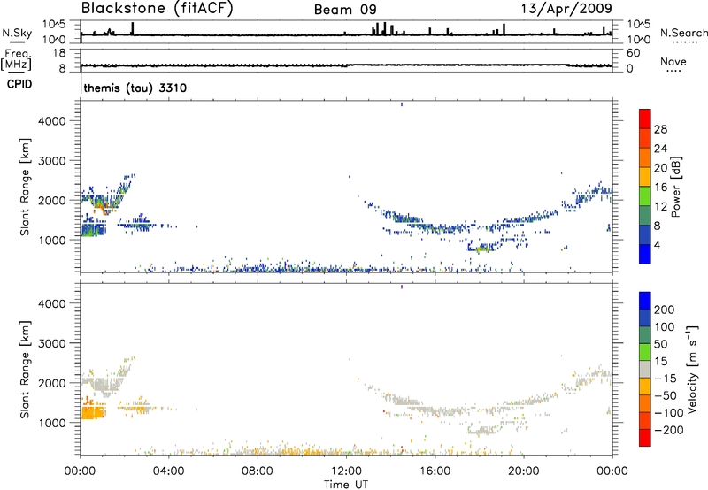This screenshot has width=708, height=490.
Task: Select the "Beam 09" header text
Action: pos(345,10)
